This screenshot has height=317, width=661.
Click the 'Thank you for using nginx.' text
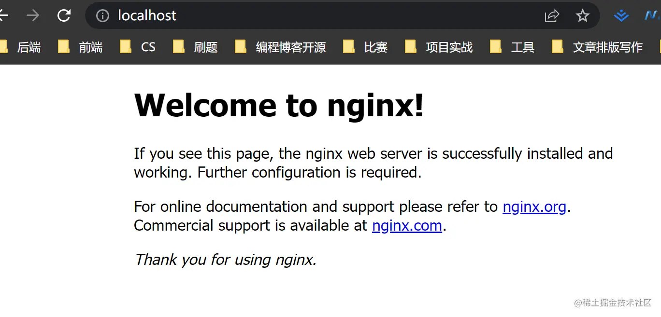225,260
